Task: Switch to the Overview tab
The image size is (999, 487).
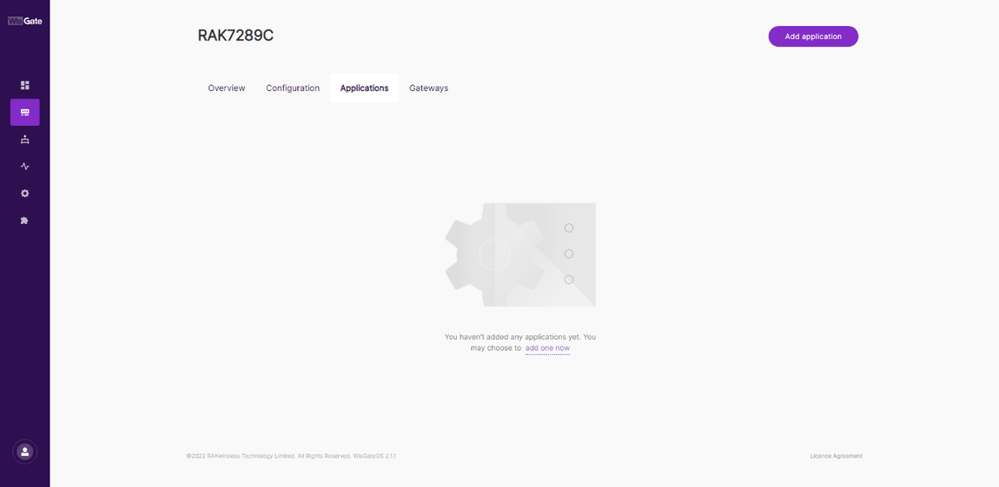Action: pyautogui.click(x=226, y=88)
